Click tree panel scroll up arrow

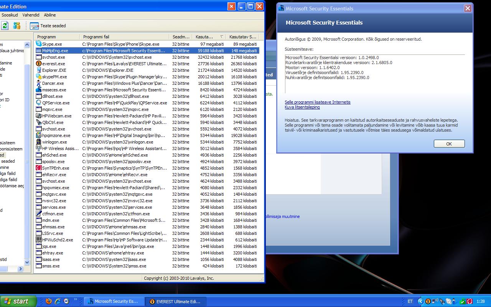point(27,45)
